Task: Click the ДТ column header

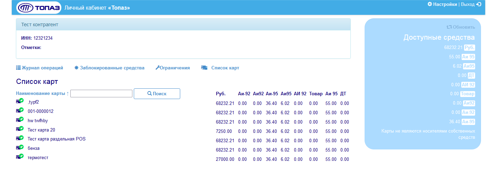Action: coord(343,94)
